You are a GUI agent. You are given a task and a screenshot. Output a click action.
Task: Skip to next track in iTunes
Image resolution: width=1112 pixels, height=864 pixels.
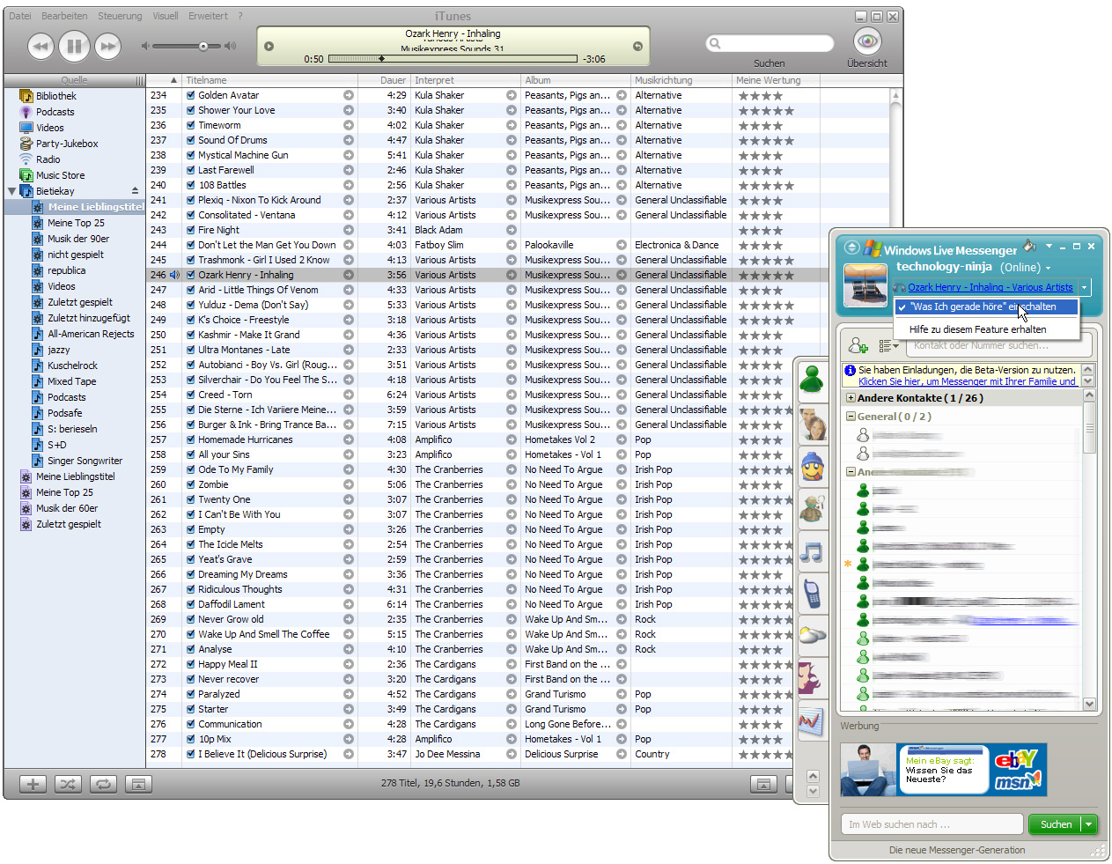[x=107, y=46]
